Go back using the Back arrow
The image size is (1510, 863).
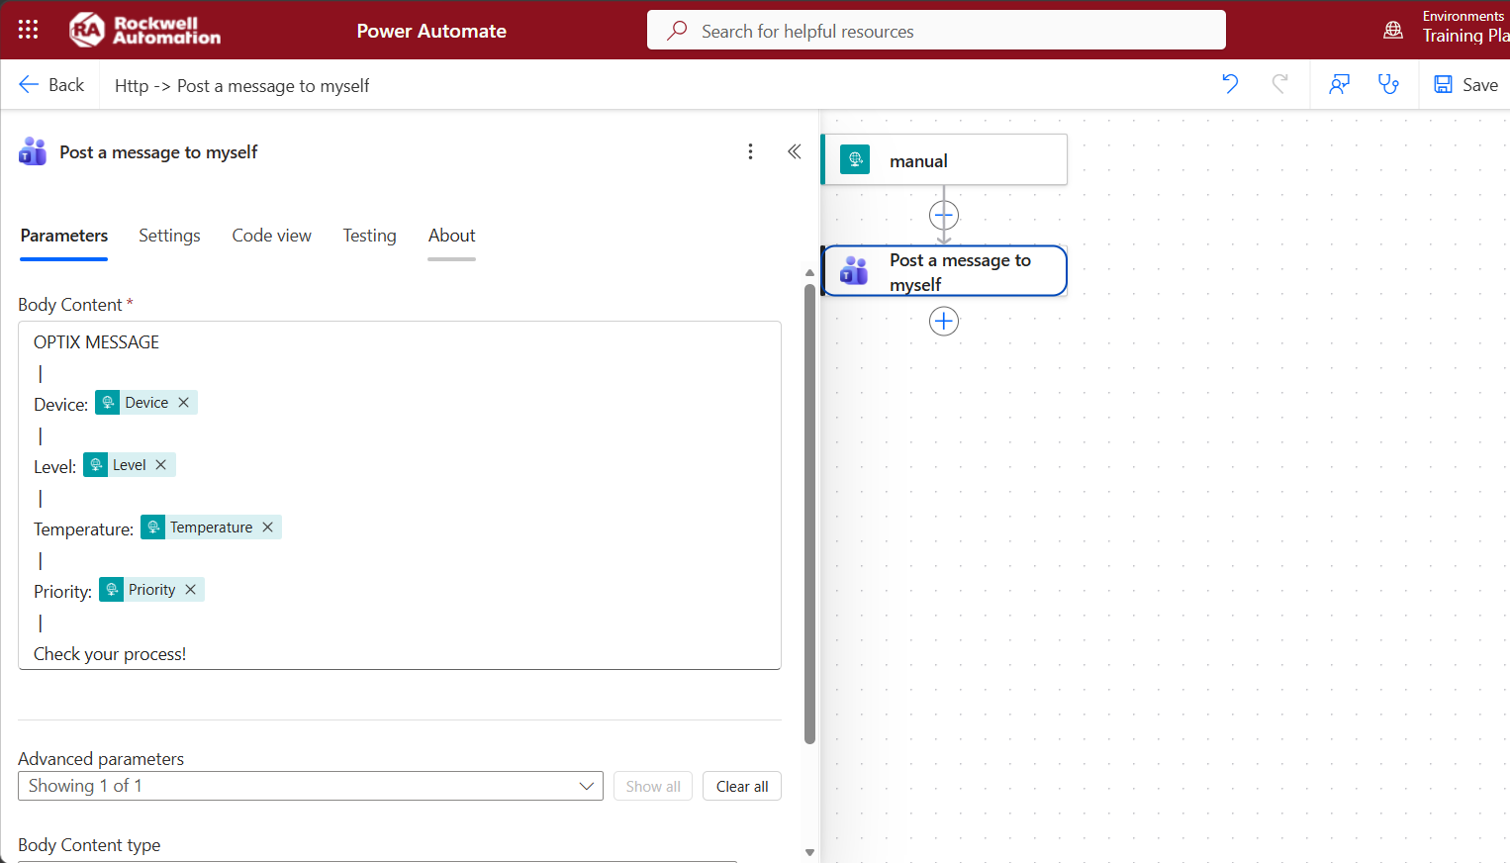tap(51, 85)
